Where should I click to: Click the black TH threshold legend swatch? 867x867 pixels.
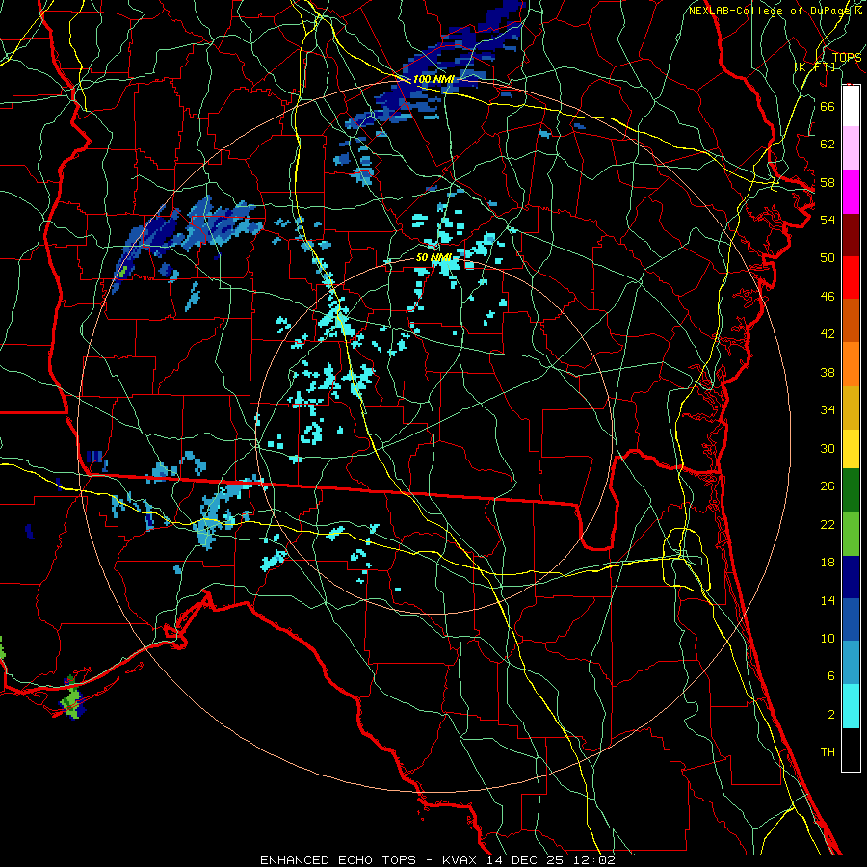tap(851, 749)
